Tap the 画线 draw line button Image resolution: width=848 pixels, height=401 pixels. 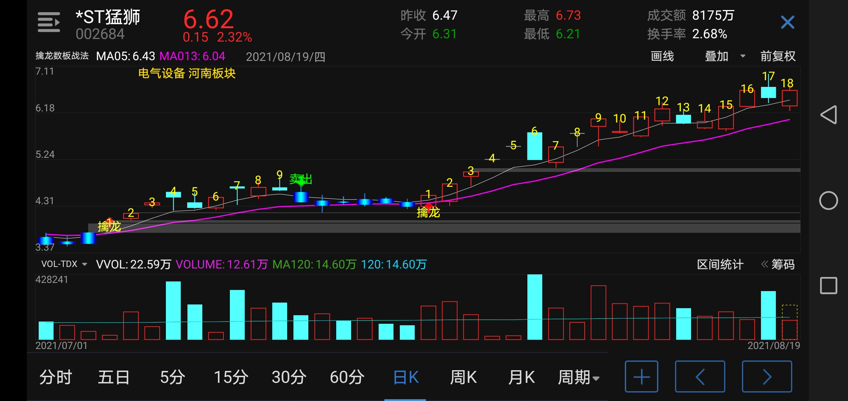[x=662, y=56]
